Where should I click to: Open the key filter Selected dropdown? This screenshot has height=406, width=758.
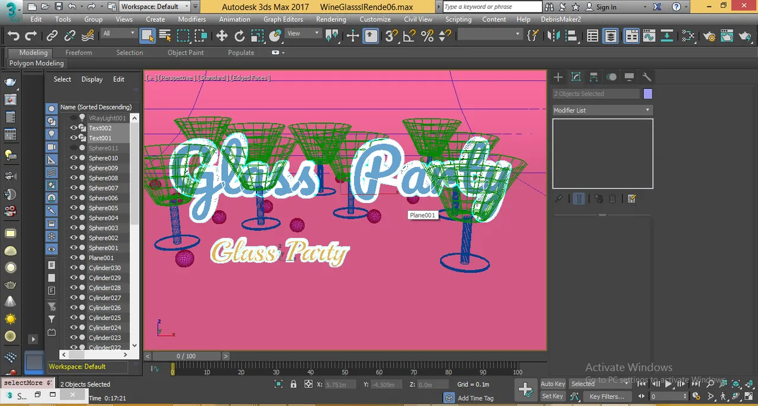[600, 384]
